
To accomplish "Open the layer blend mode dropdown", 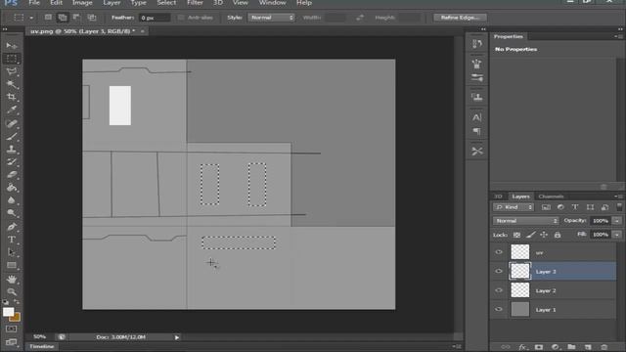I will [x=525, y=221].
